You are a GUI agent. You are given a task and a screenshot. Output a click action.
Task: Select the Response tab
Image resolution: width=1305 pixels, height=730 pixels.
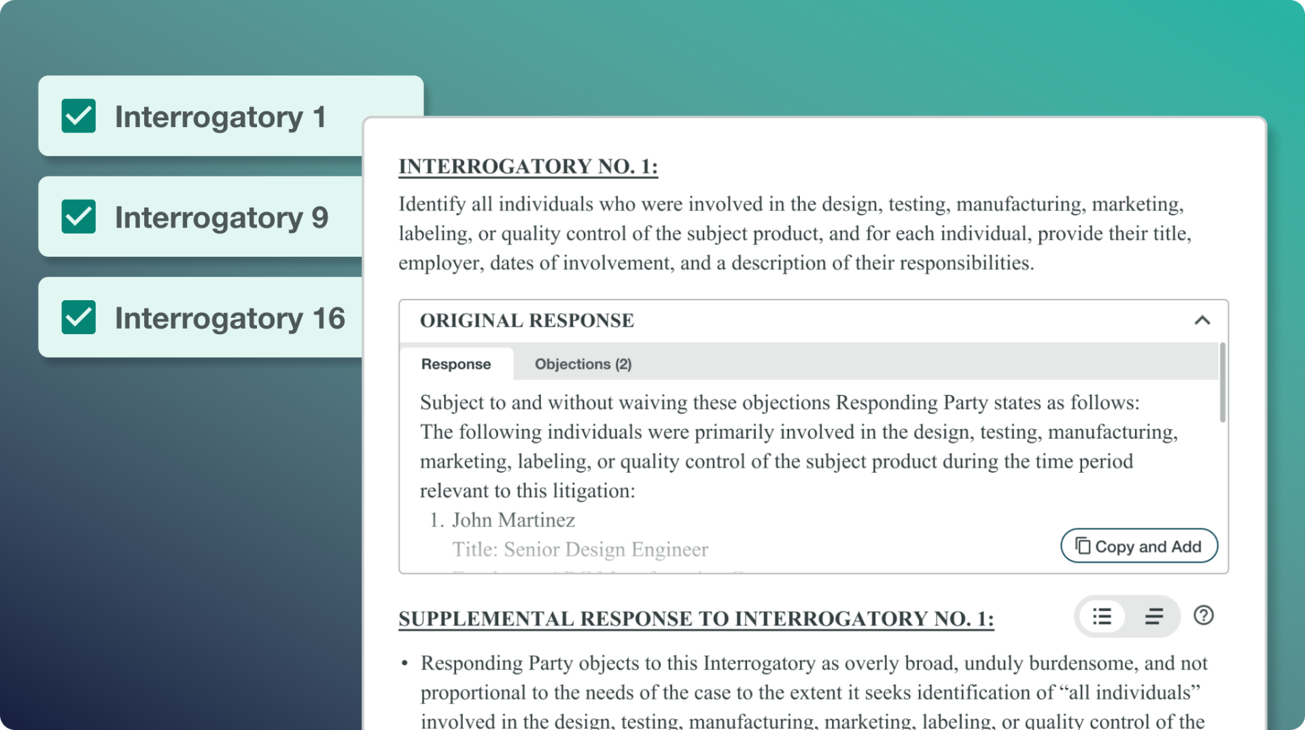455,364
